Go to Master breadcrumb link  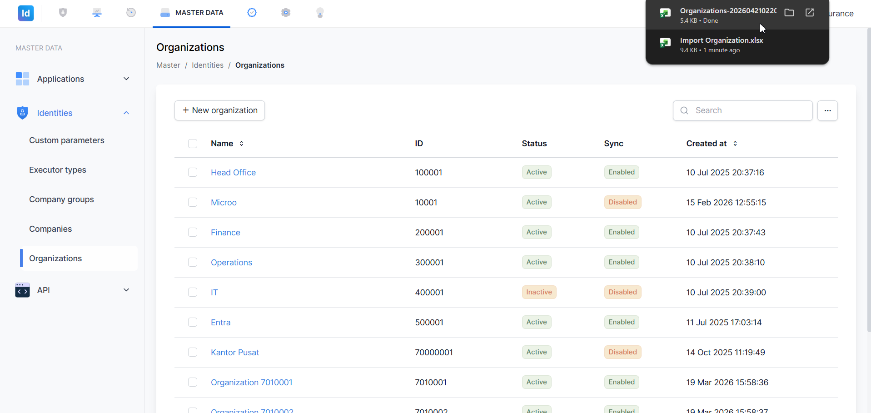click(168, 65)
